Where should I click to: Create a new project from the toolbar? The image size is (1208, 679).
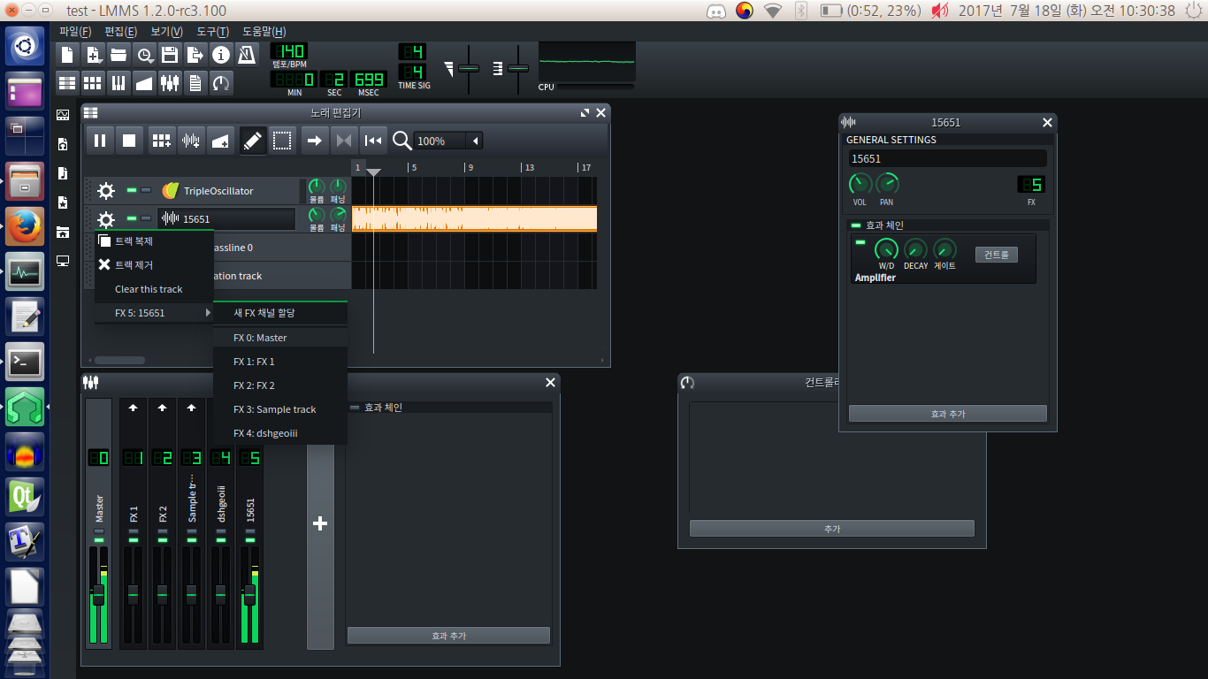[x=67, y=55]
